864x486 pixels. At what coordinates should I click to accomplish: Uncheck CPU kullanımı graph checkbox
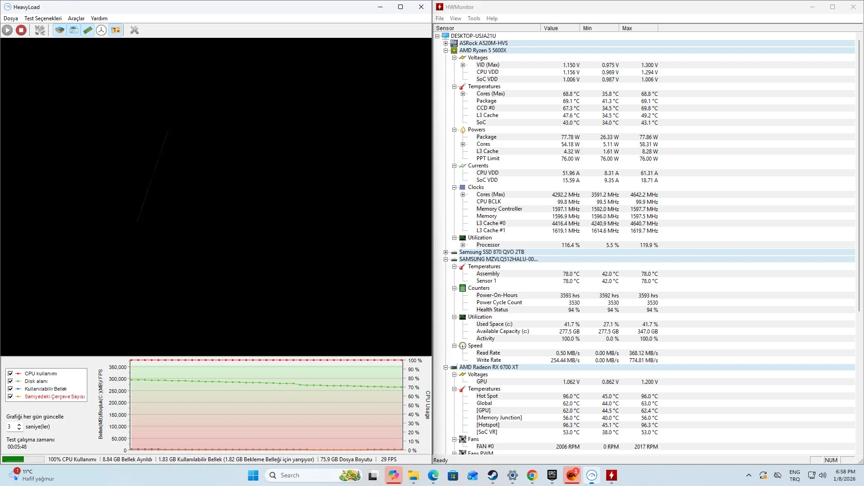click(x=10, y=373)
